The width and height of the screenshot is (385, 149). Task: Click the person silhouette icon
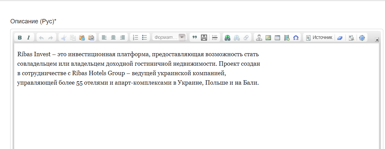259,38
